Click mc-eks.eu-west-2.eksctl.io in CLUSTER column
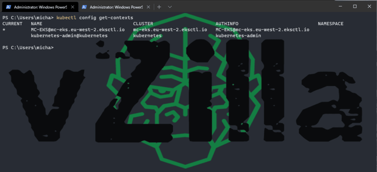Screen dimensions: 377x172 coord(170,30)
